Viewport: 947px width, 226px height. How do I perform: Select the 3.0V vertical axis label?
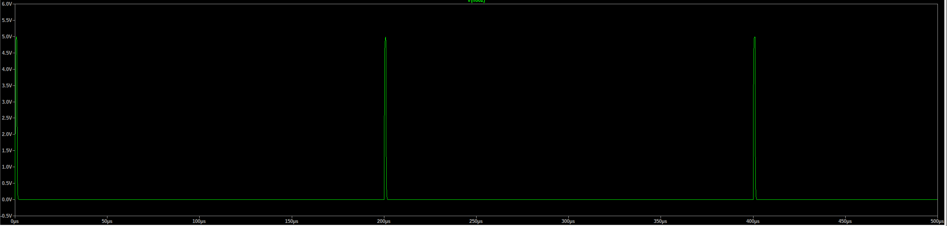pyautogui.click(x=7, y=102)
